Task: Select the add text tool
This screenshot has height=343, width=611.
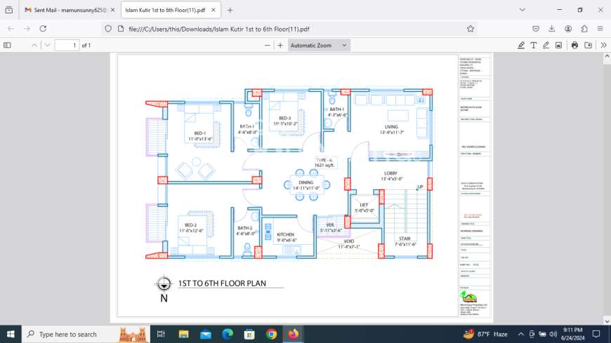Action: 534,45
